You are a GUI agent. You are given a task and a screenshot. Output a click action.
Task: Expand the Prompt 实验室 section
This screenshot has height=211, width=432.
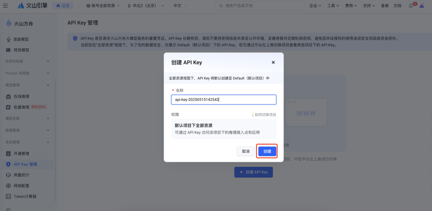[x=27, y=73]
